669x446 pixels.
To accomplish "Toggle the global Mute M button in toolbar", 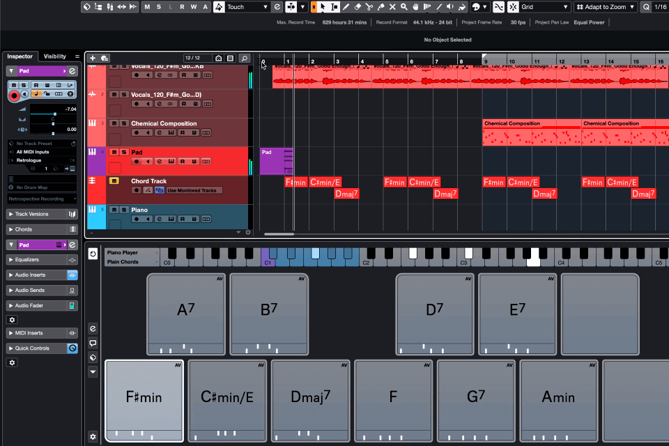I will point(147,7).
